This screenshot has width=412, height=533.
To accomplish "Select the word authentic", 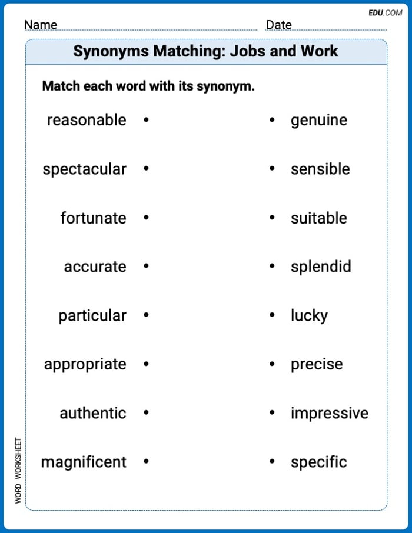I will pyautogui.click(x=92, y=413).
